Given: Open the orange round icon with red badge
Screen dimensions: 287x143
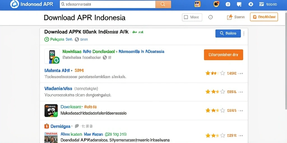Looking at the screenshot, I should 216,4.
